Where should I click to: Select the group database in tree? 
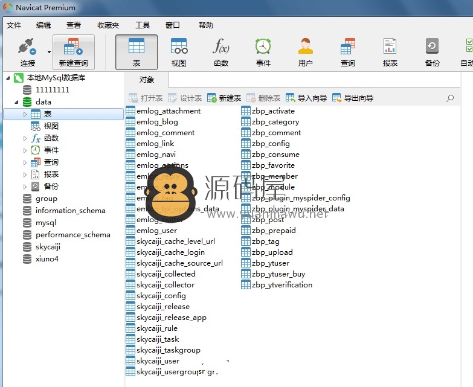(x=40, y=198)
